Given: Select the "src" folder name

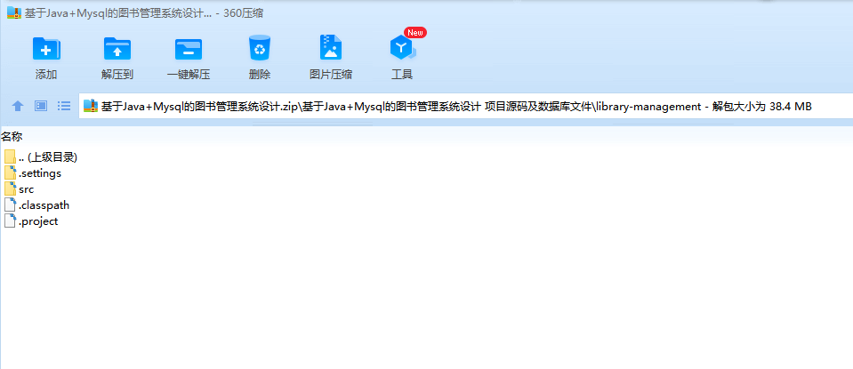Looking at the screenshot, I should click(26, 189).
